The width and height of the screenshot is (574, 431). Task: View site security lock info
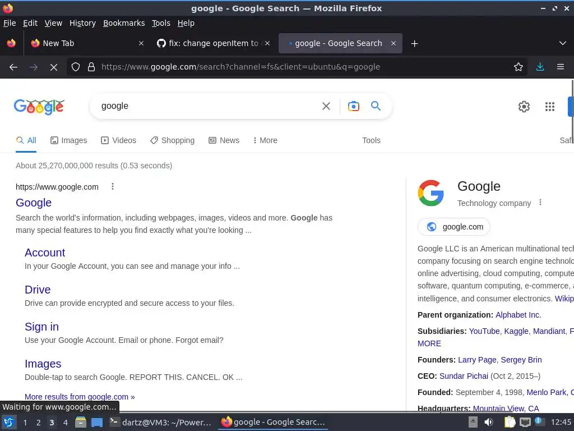pos(91,67)
